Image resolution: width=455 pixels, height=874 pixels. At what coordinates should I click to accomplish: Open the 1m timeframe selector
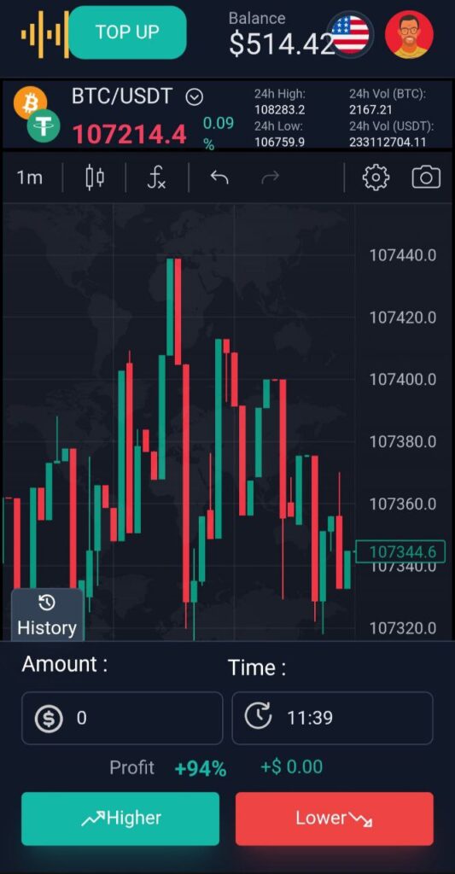(x=30, y=178)
